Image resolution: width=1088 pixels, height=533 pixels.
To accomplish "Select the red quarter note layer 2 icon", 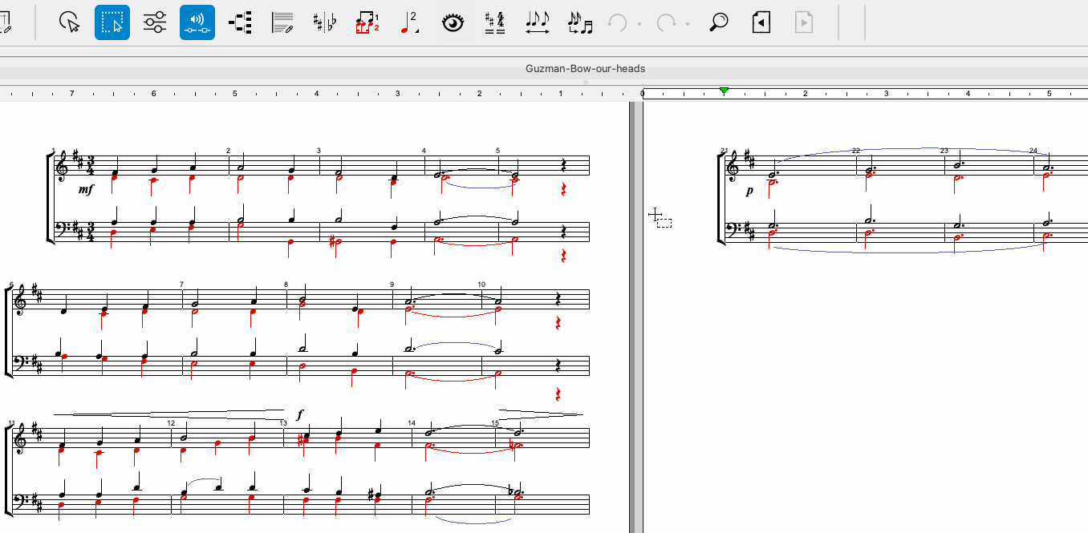I will [409, 22].
